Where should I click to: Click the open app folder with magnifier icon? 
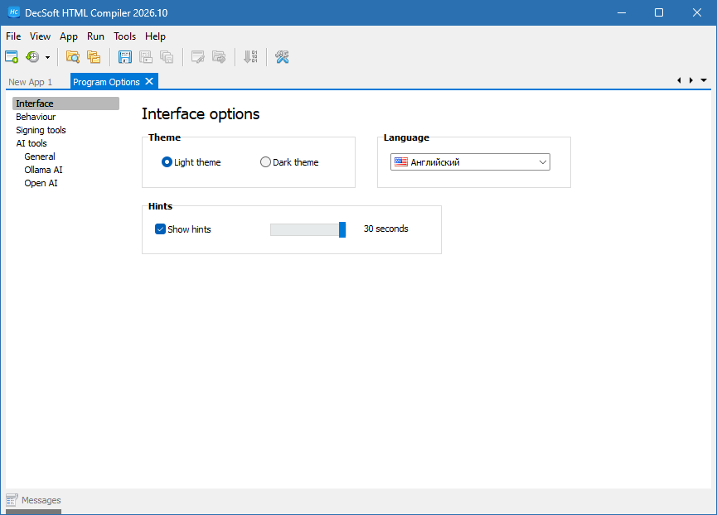coord(73,56)
